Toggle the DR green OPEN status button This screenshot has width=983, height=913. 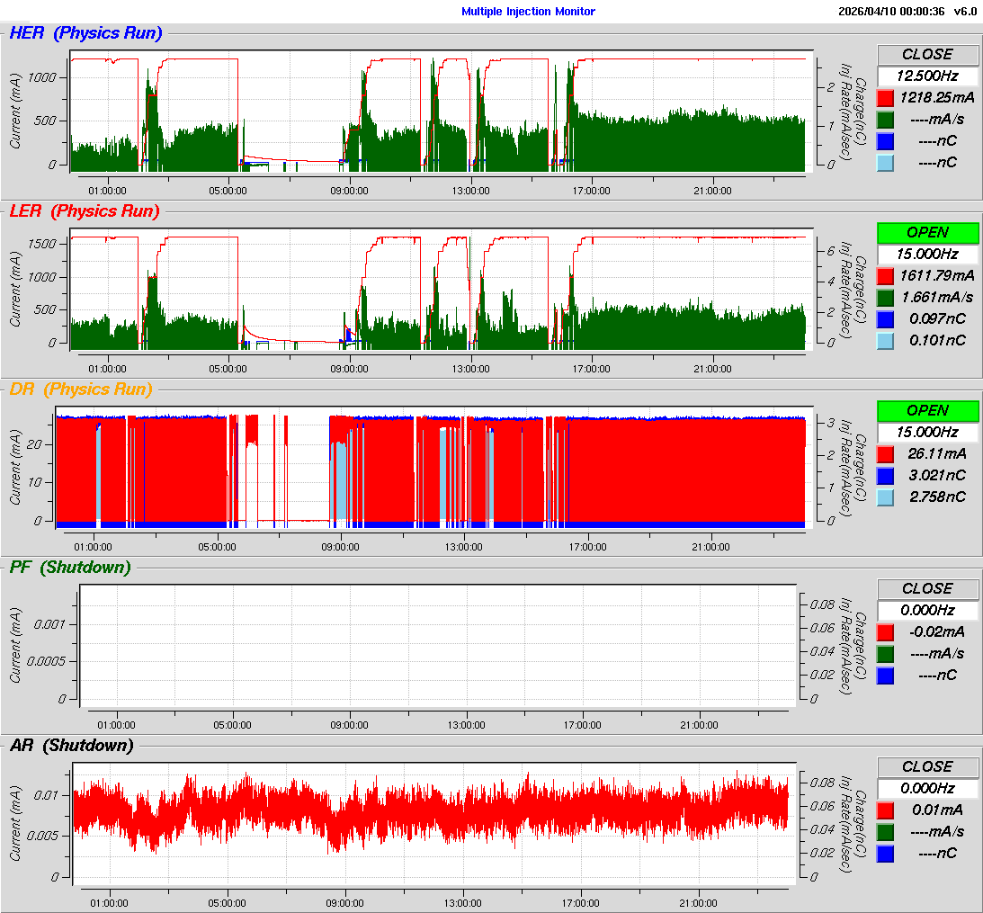click(927, 410)
